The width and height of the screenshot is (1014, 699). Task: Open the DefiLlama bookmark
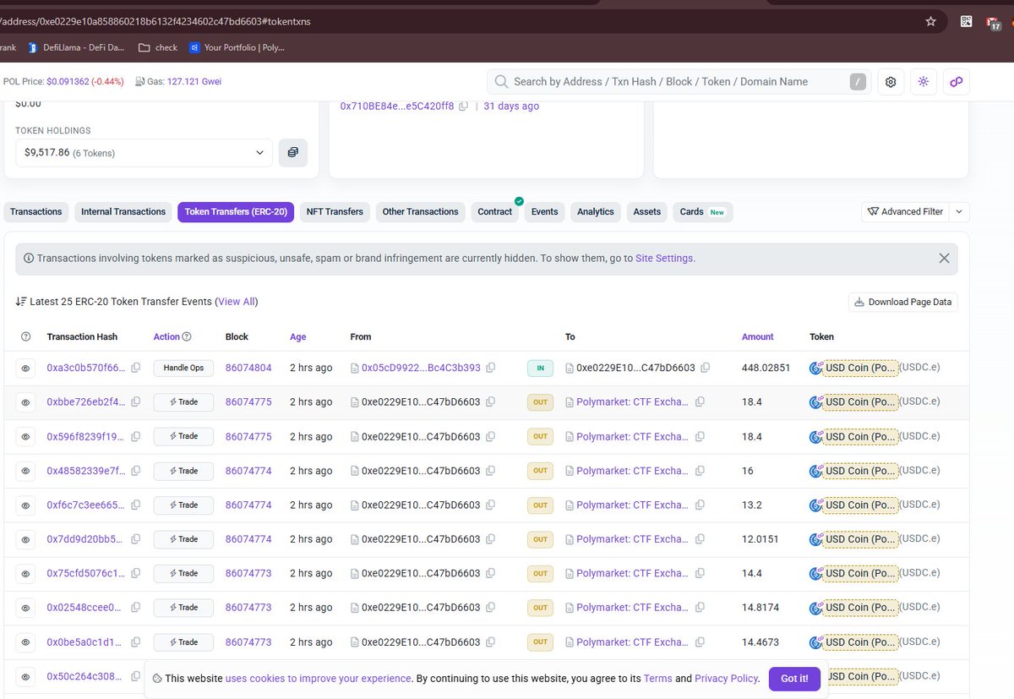tap(76, 47)
